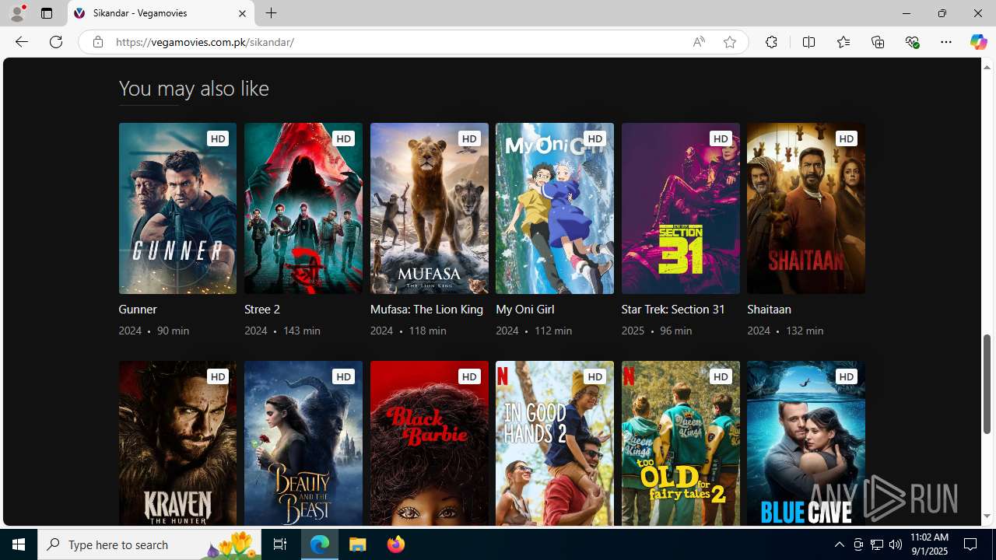The width and height of the screenshot is (996, 560).
Task: Open Too Old for Fairy Tales 2 poster
Action: pos(681,443)
